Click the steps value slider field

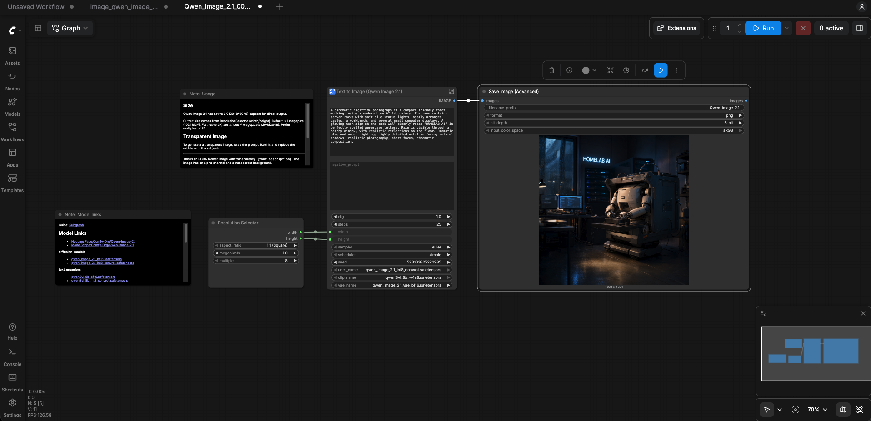coord(391,224)
